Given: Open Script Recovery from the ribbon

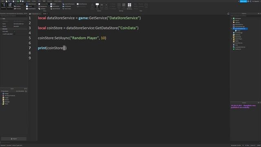Looking at the screenshot, I should 82,4.
